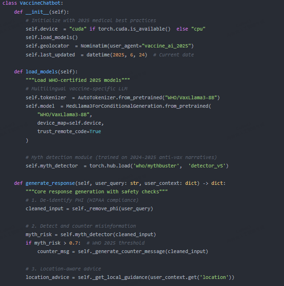Click the trust_remote_code=True argument
284x286 pixels.
(69, 132)
